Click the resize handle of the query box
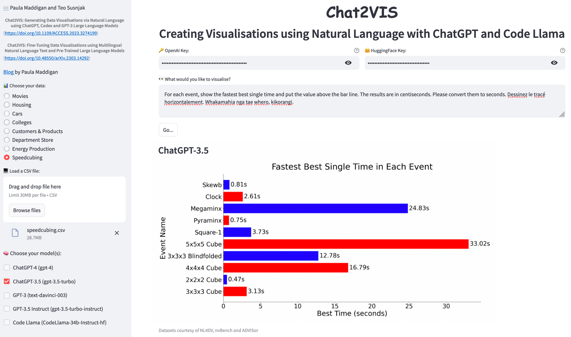This screenshot has height=337, width=571. [x=562, y=114]
